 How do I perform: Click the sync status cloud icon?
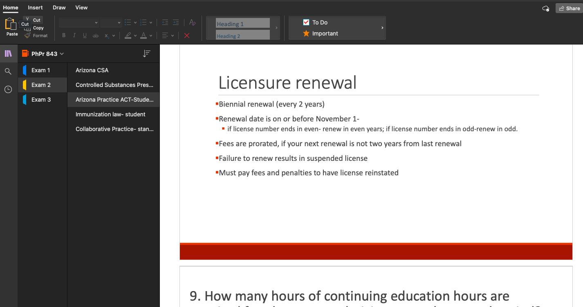tap(545, 8)
